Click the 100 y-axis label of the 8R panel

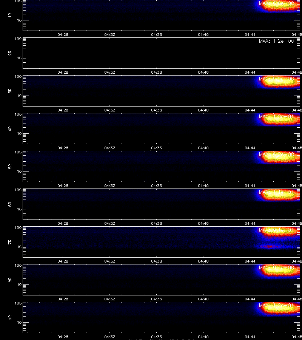coord(18,266)
